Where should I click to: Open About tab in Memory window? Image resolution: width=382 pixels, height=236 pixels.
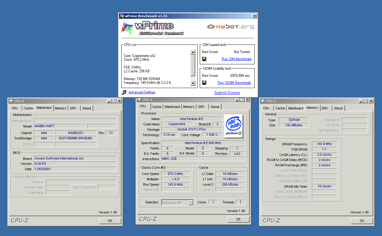coord(338,108)
